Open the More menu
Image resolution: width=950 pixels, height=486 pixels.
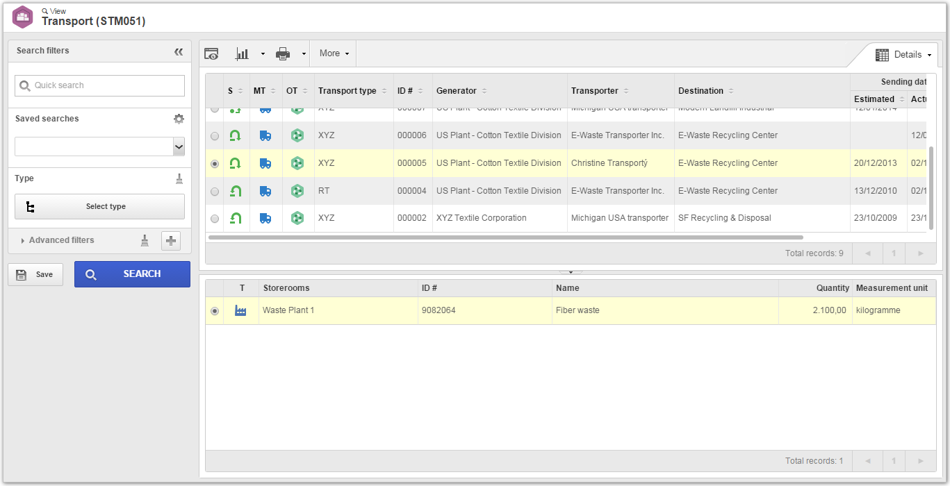[x=334, y=53]
